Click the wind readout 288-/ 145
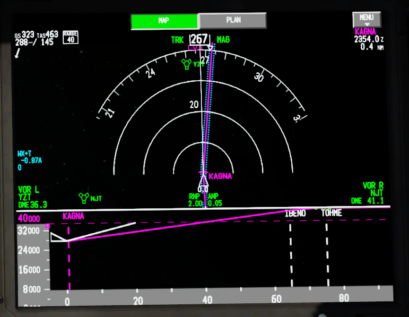Image resolution: width=409 pixels, height=317 pixels. [34, 42]
